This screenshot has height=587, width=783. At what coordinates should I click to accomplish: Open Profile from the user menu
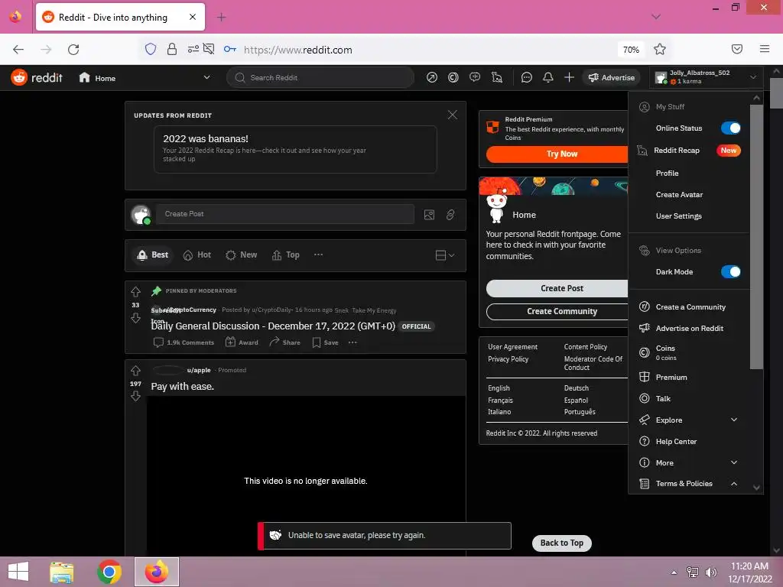tap(667, 174)
